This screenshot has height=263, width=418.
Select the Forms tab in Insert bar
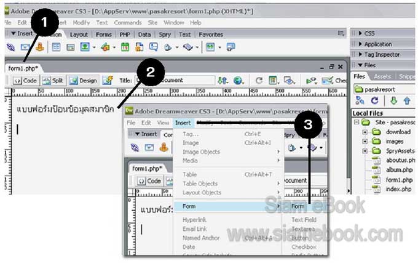[104, 34]
